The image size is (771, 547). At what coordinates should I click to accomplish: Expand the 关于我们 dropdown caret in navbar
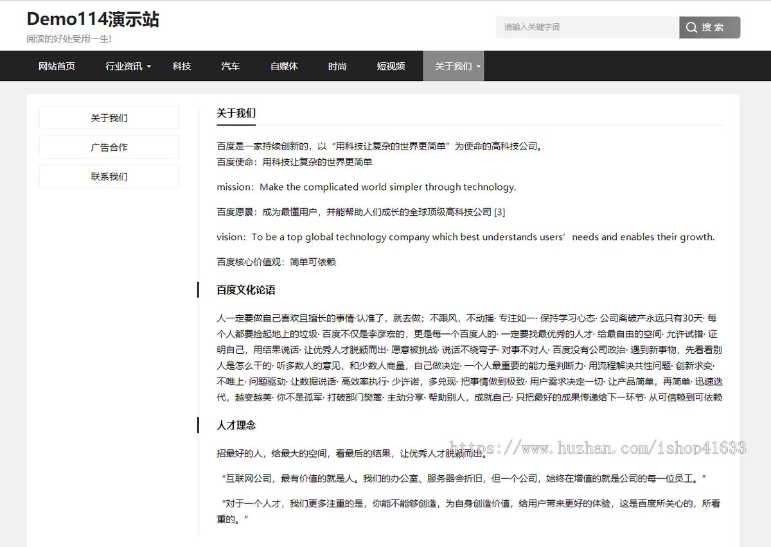478,67
